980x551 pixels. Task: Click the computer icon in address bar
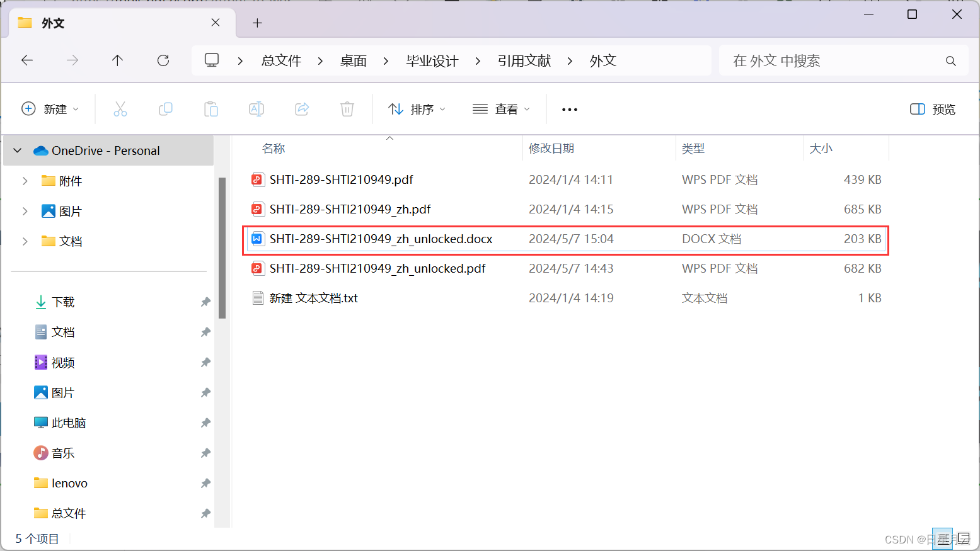[x=212, y=60]
